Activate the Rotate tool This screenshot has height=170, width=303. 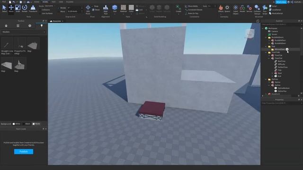(x=25, y=8)
